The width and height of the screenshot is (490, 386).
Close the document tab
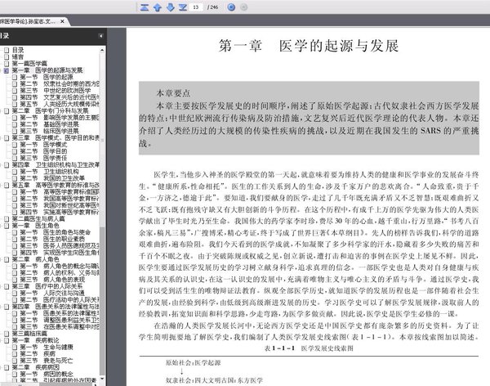62,21
